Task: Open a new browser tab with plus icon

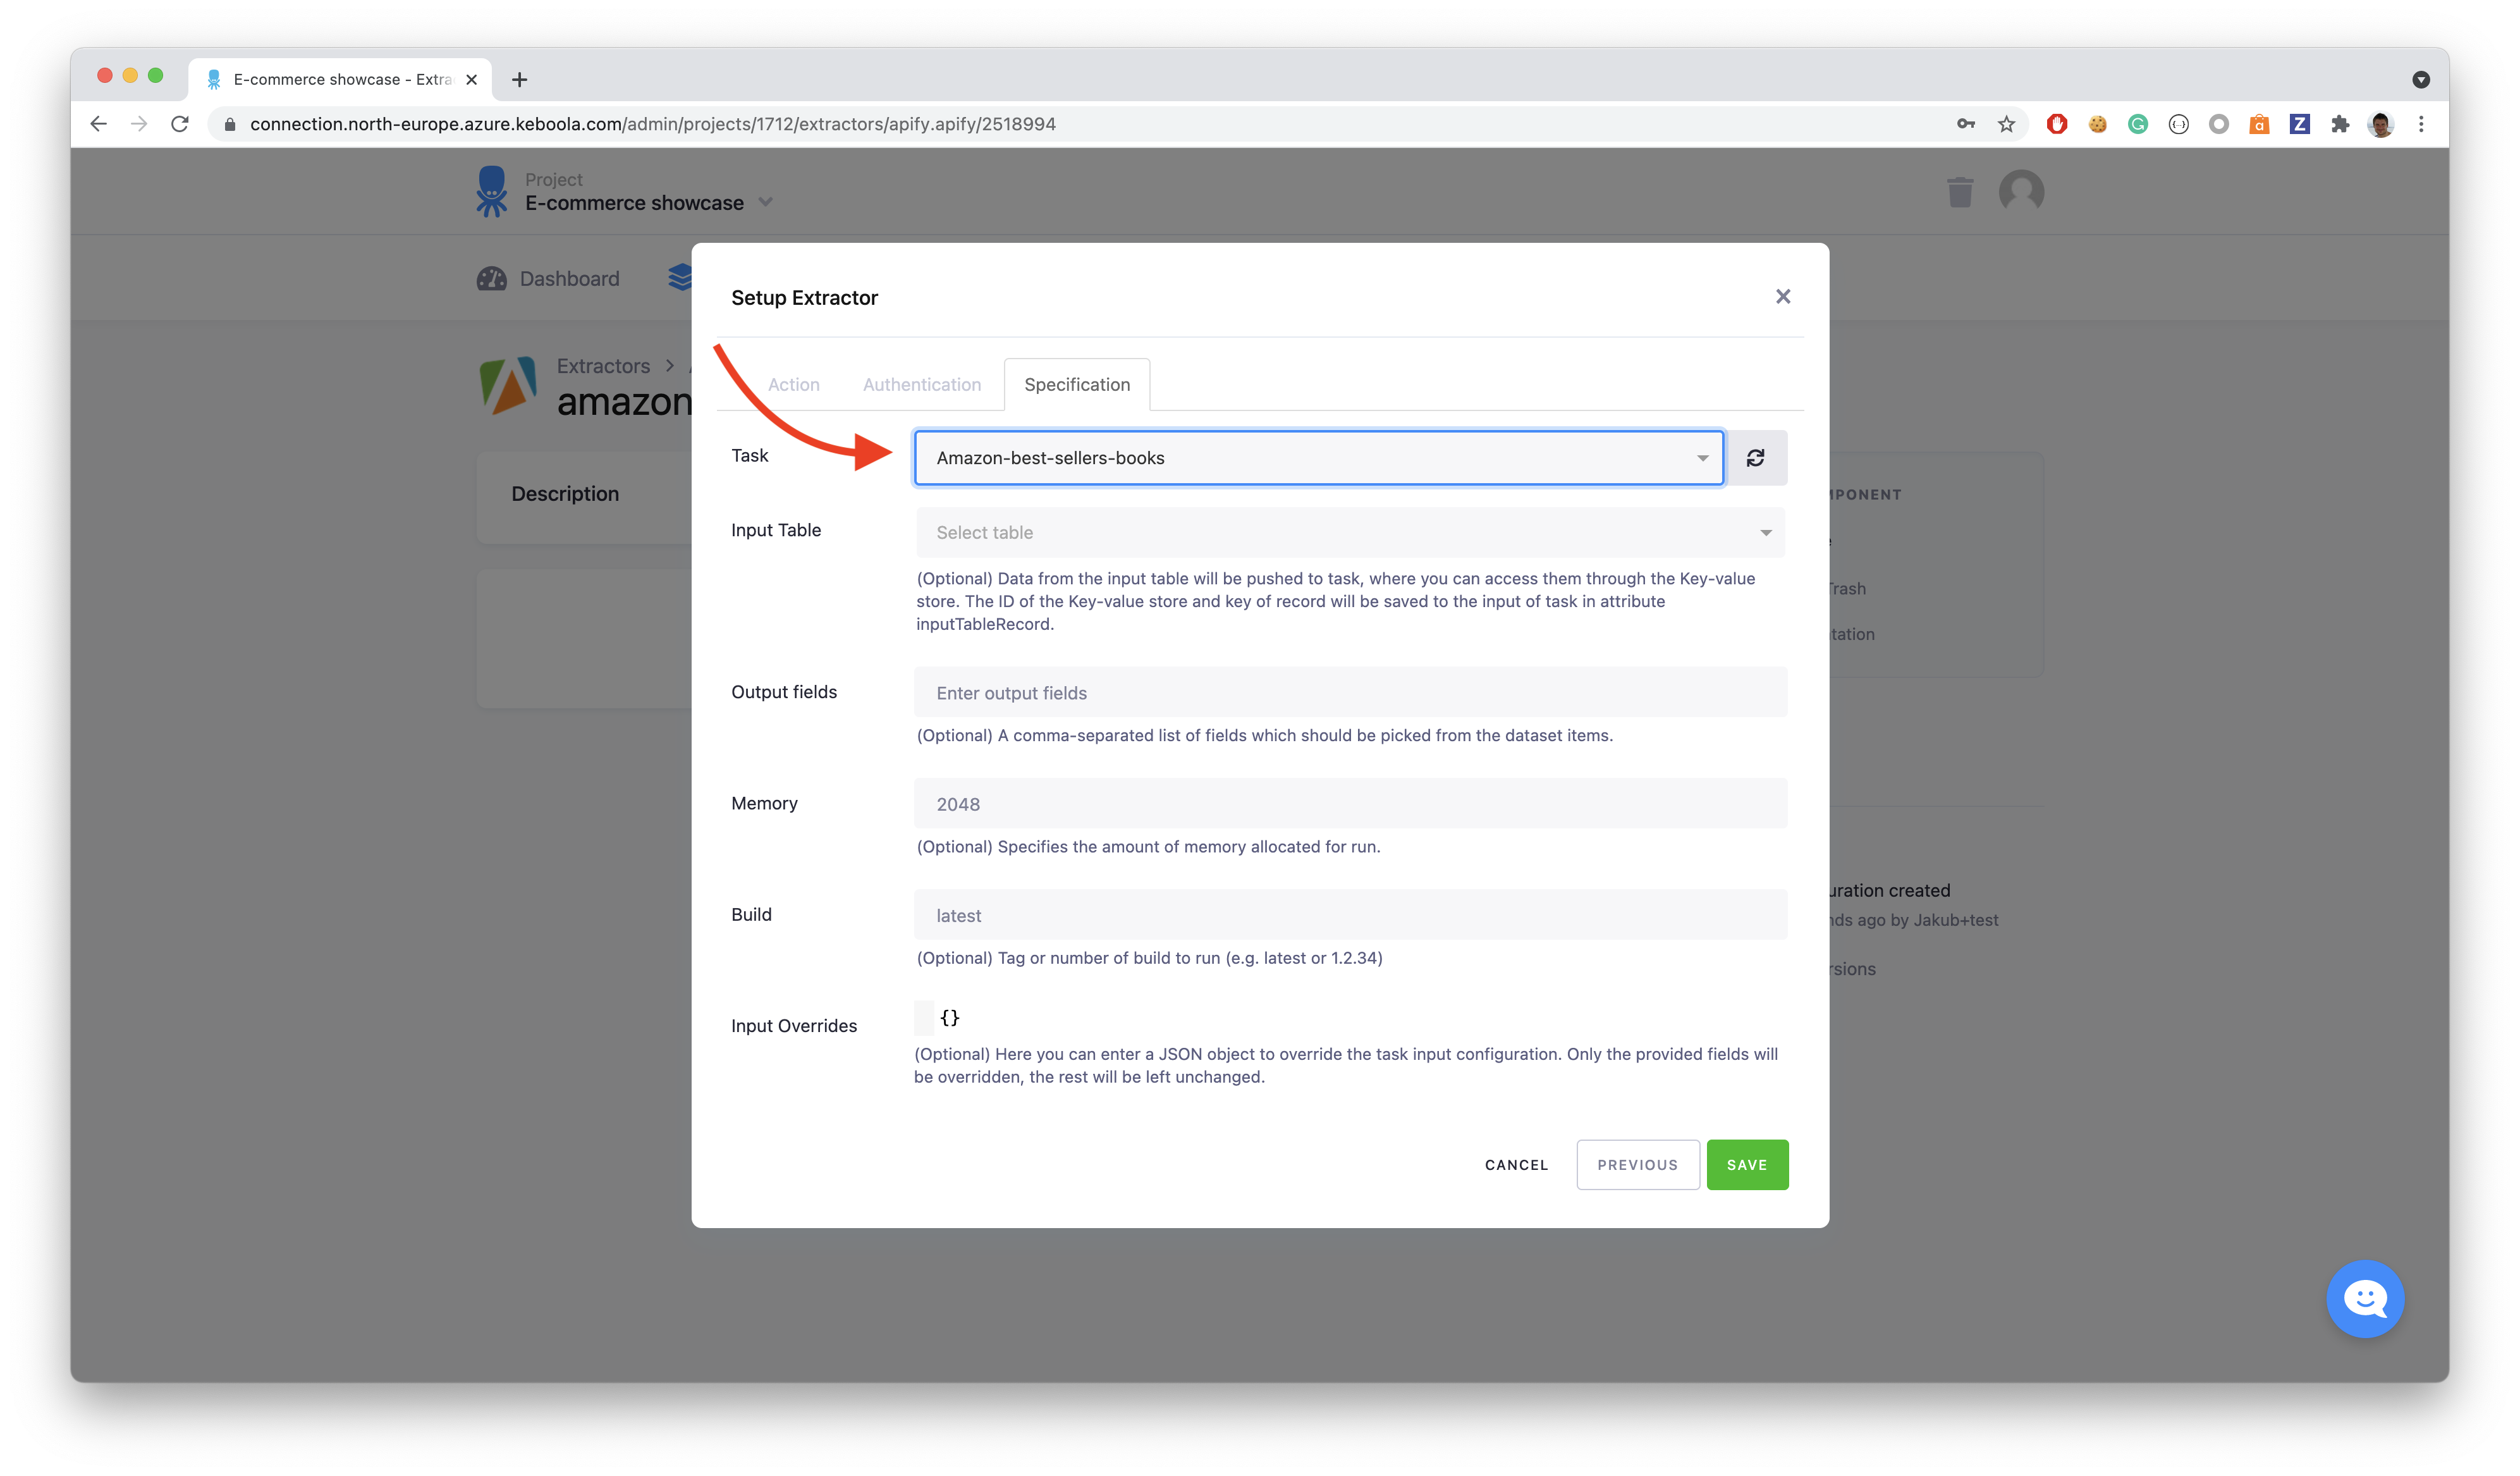Action: tap(519, 80)
